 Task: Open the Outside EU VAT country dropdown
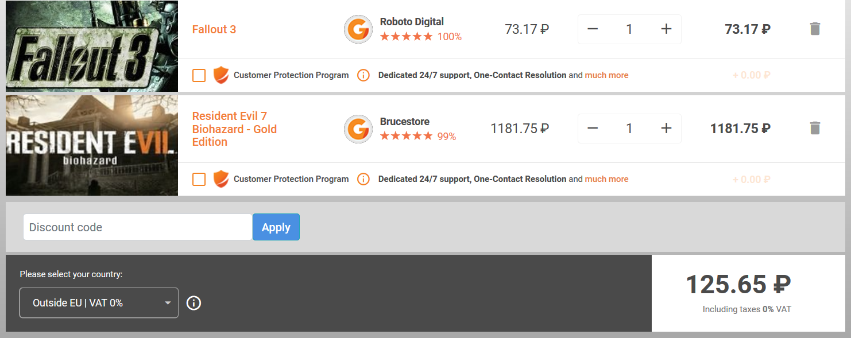[x=99, y=302]
